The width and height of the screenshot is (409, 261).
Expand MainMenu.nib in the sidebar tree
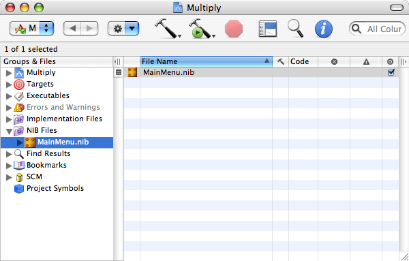point(20,142)
